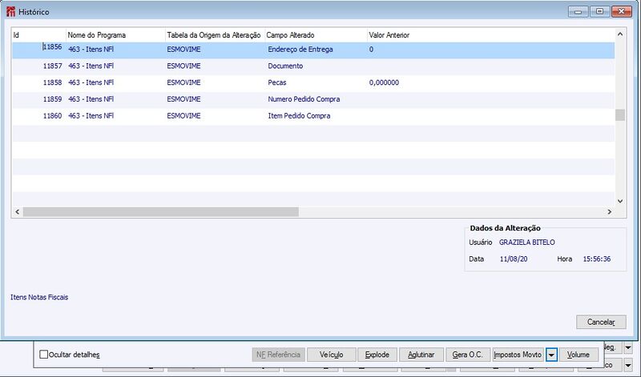The image size is (641, 377).
Task: Click the Campo Alterado column header
Action: pyautogui.click(x=316, y=35)
